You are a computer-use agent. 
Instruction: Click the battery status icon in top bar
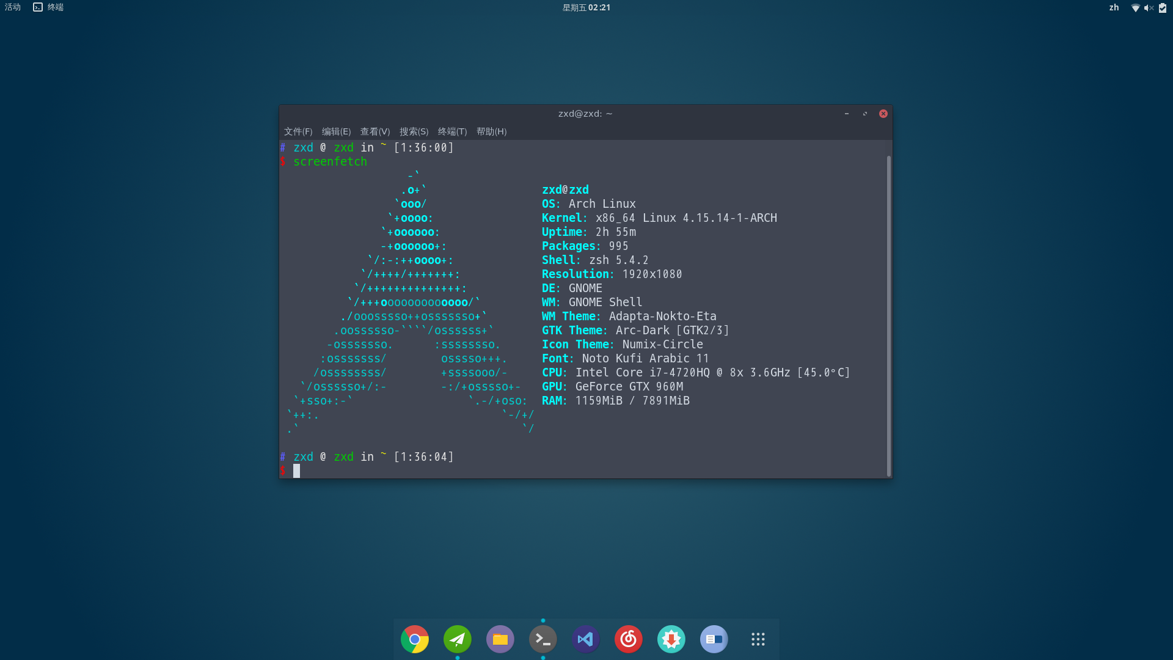(x=1163, y=8)
